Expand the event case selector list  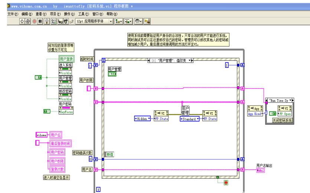190,60
